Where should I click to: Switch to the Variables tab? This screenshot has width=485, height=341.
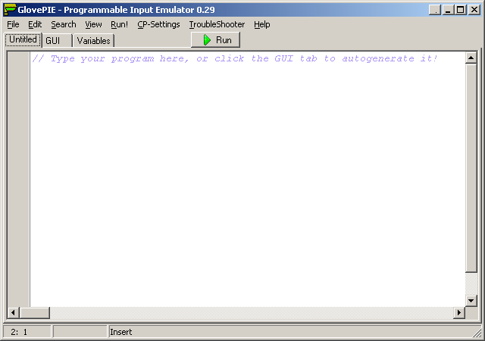pyautogui.click(x=93, y=40)
